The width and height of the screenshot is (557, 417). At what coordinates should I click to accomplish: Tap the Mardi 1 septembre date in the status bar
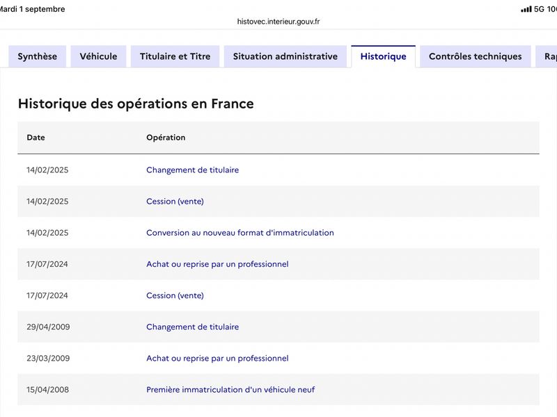pos(32,9)
